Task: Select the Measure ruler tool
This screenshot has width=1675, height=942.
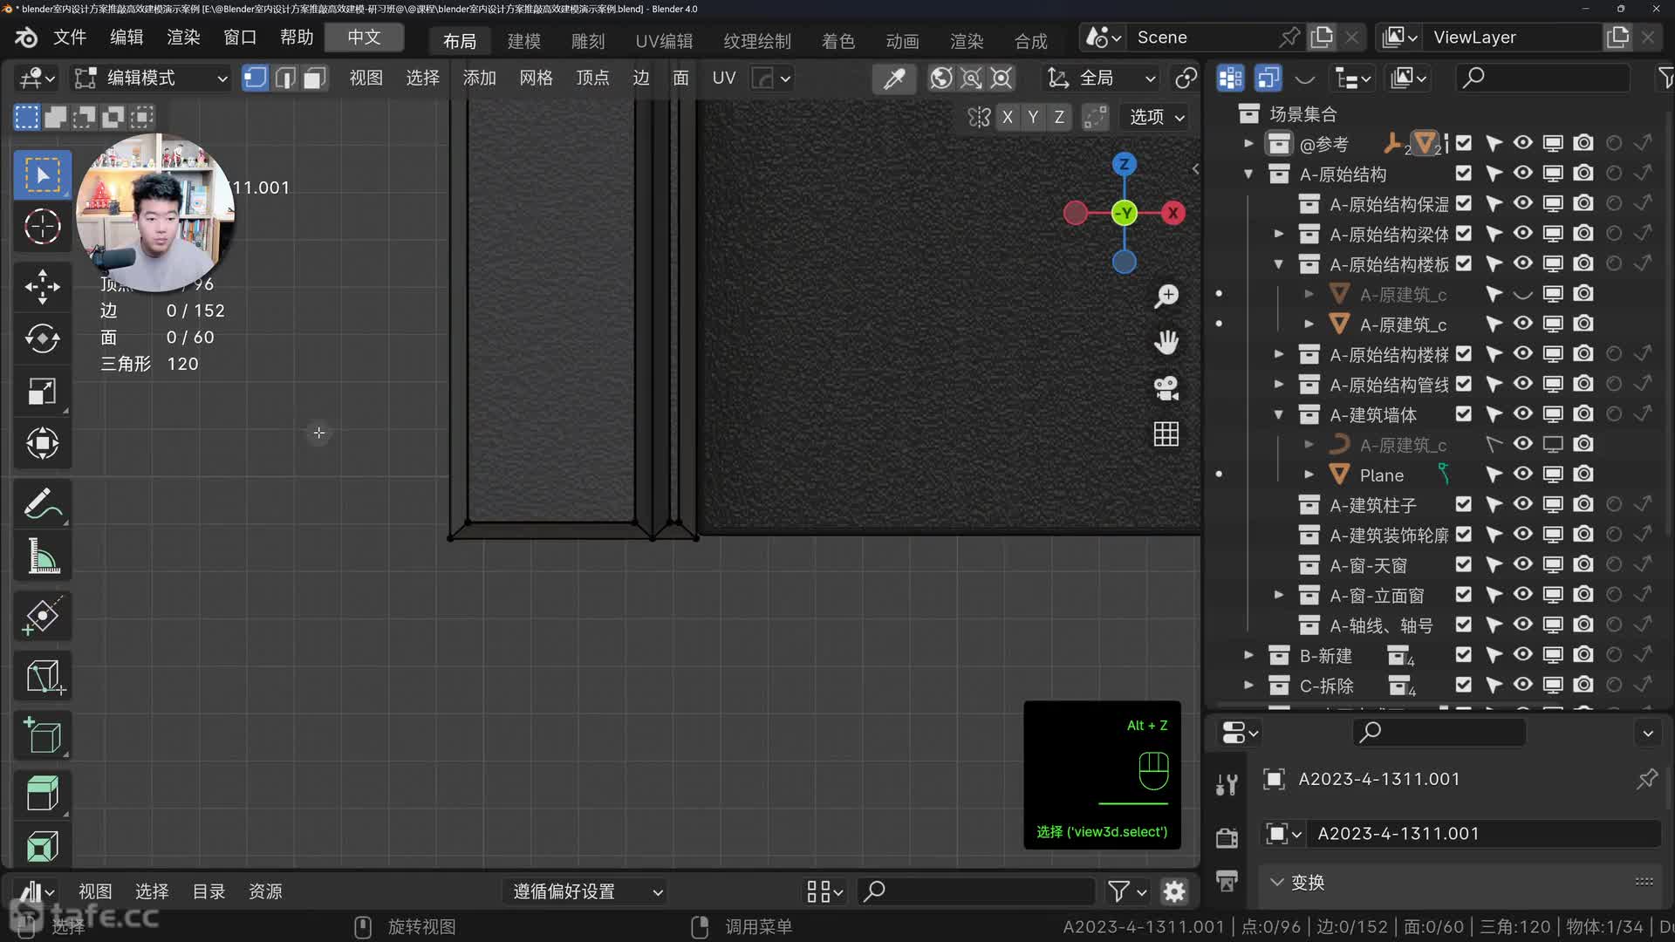Action: coord(42,556)
